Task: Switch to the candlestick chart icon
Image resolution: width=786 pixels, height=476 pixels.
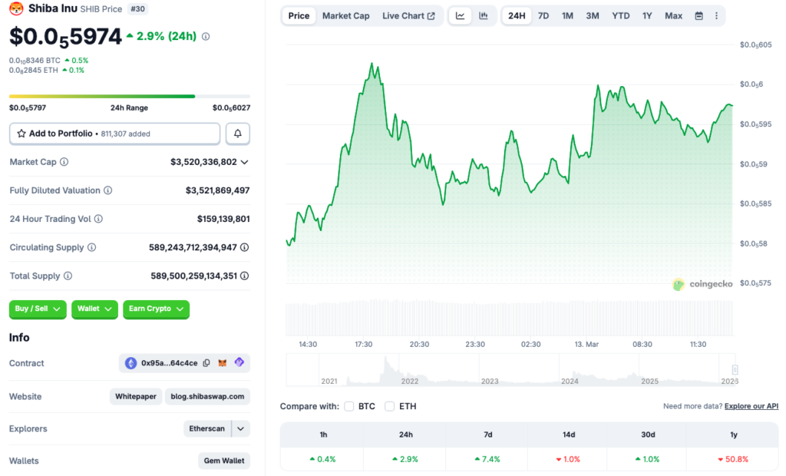Action: pyautogui.click(x=484, y=15)
